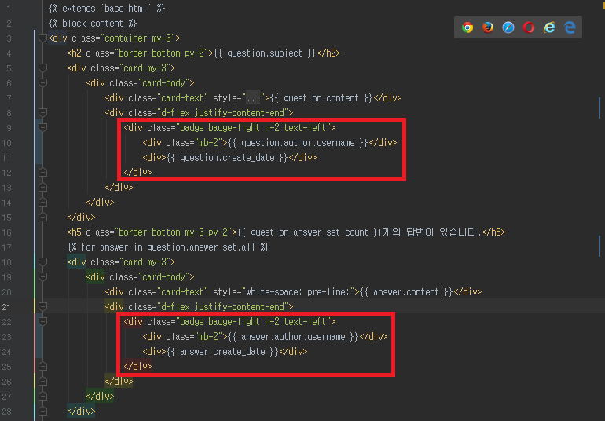The width and height of the screenshot is (605, 421).
Task: Click fold end marker on line 12
Action: 43,173
